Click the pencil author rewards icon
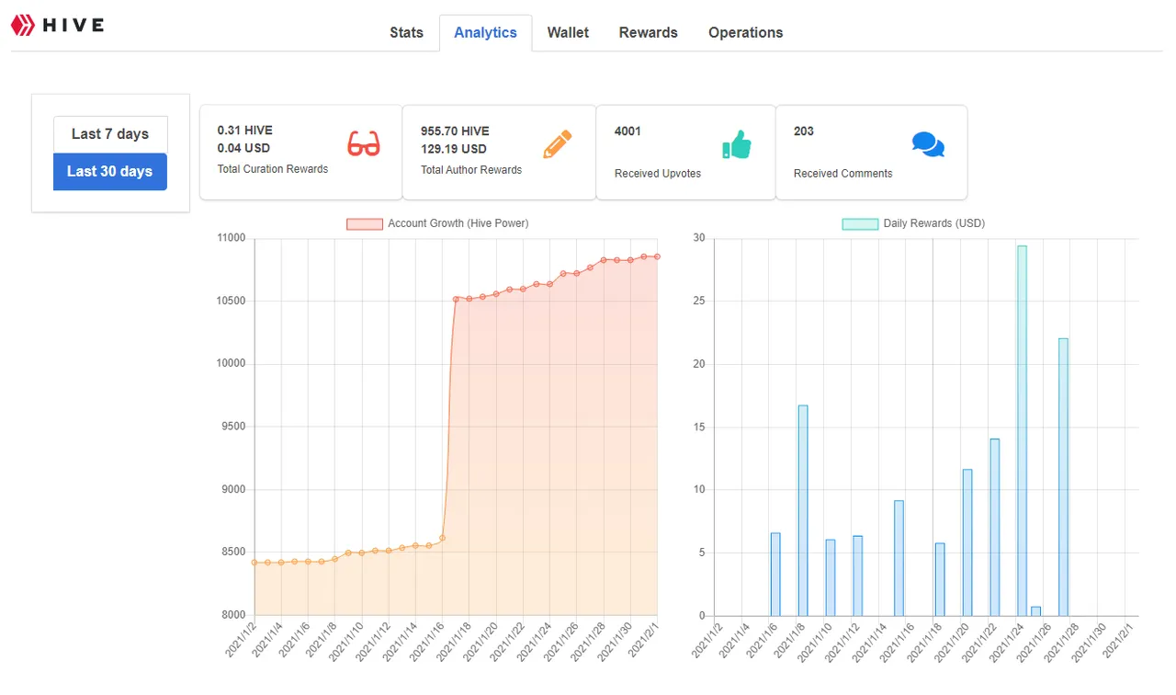 pos(557,144)
